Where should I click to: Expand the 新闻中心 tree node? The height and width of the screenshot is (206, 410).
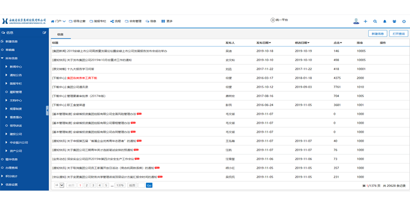[6, 67]
